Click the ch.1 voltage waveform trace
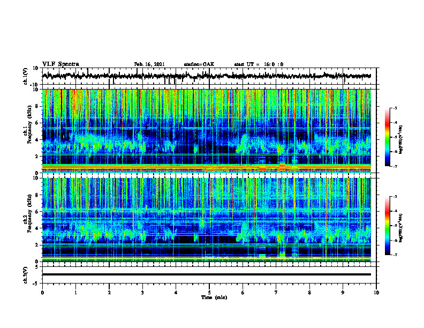Image resolution: width=424 pixels, height=328 pixels. (206, 76)
